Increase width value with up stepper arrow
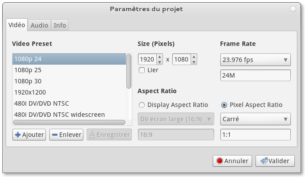Viewport: 305px width, 177px height. tap(159, 57)
